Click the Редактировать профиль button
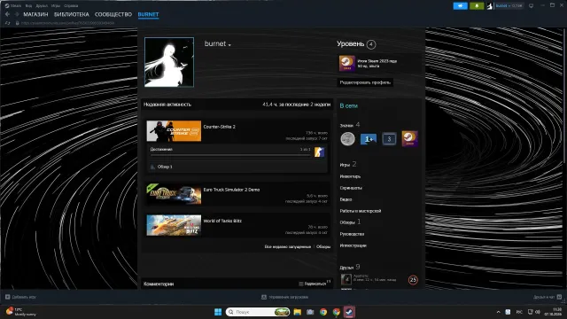The width and height of the screenshot is (567, 319). point(365,82)
